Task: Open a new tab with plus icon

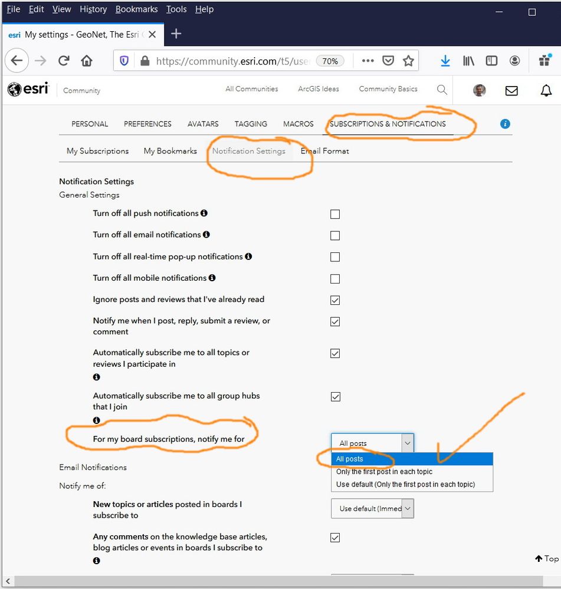Action: [x=176, y=34]
